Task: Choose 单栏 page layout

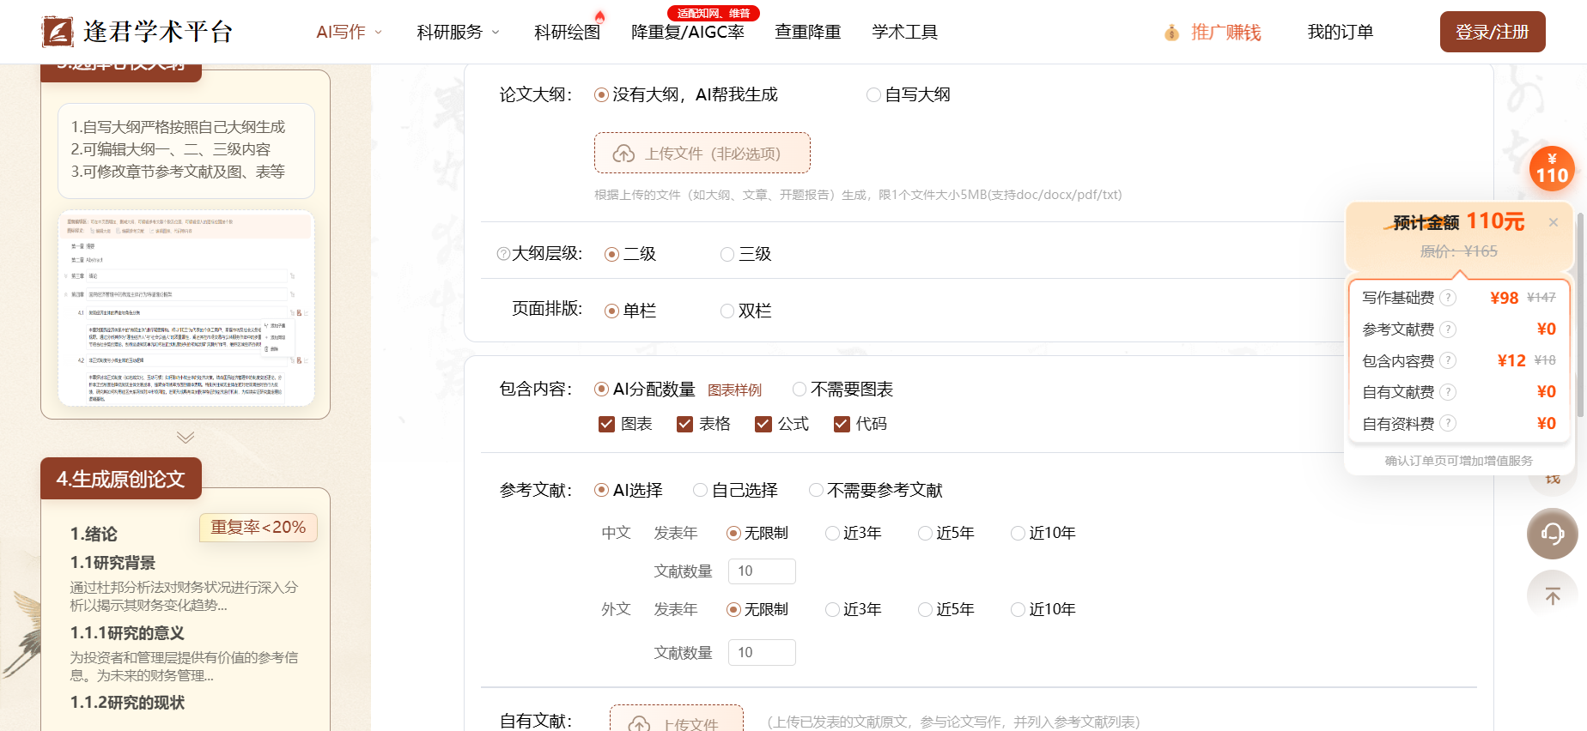Action: click(630, 311)
